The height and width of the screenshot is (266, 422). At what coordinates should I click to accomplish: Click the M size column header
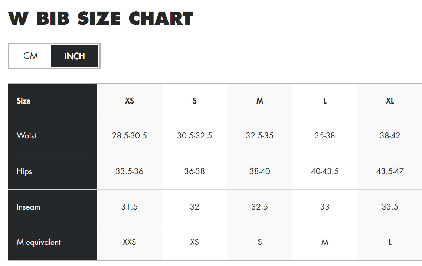coord(259,101)
